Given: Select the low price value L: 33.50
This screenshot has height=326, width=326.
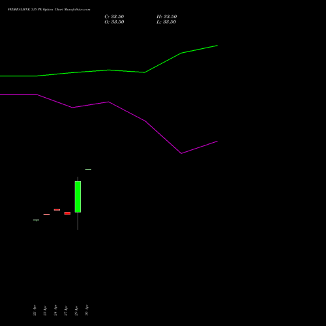Looking at the screenshot, I should 166,22.
